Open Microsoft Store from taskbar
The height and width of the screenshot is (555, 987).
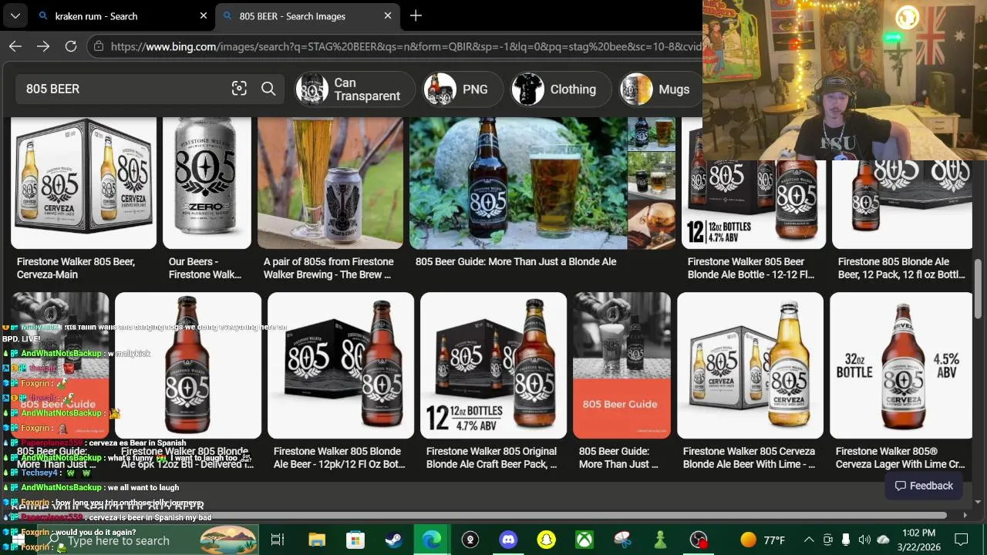pos(355,540)
